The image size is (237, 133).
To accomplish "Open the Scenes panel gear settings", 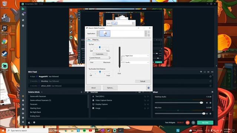I will [x=88, y=92].
